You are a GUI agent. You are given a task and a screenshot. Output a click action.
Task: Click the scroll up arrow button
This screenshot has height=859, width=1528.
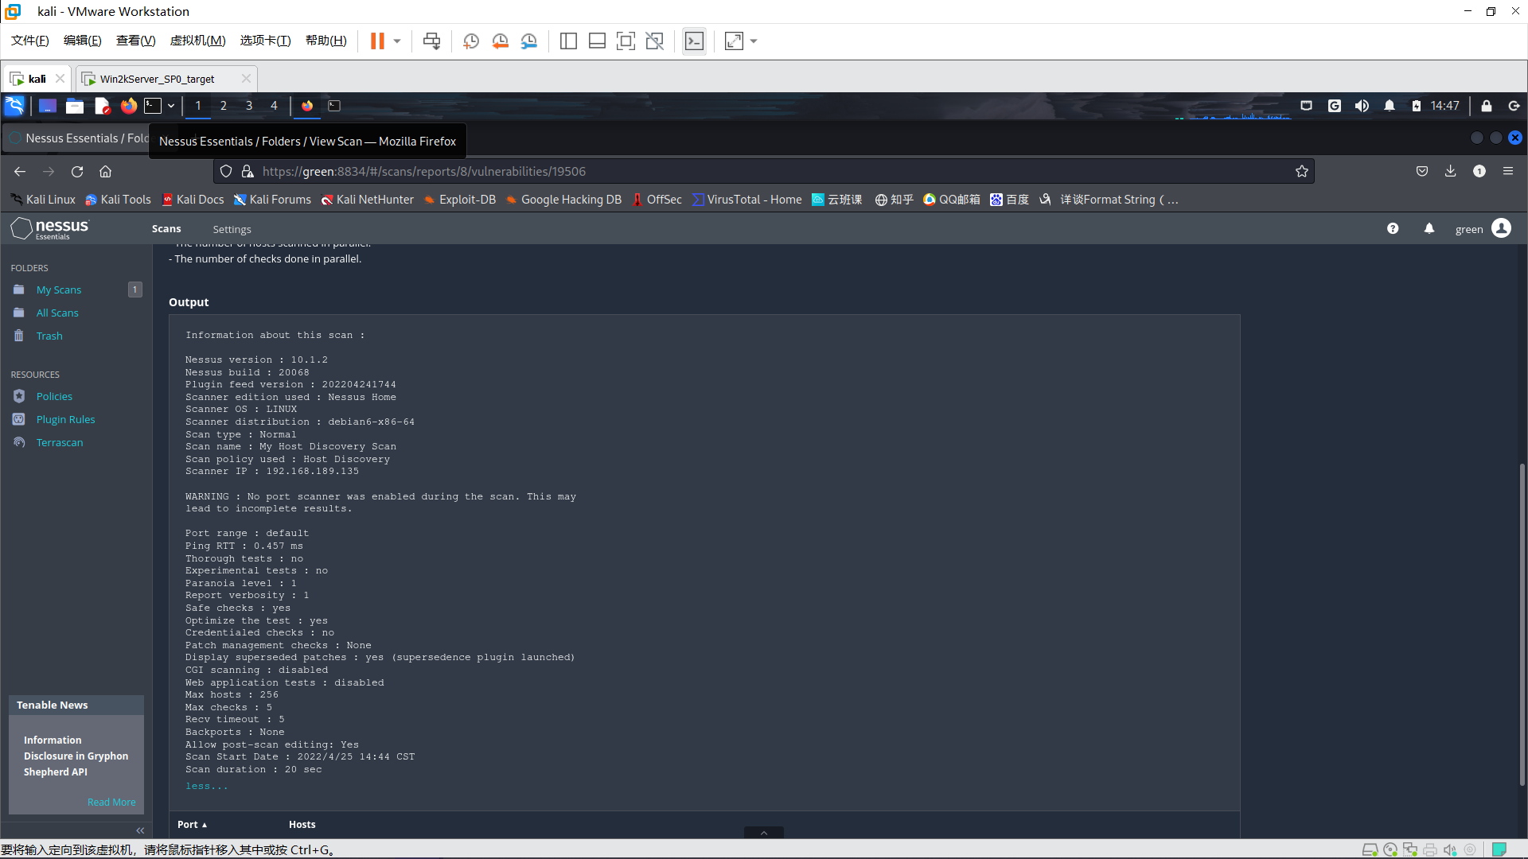764,832
